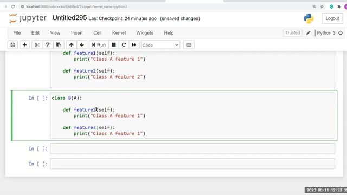Click the browser reload icon
The width and height of the screenshot is (347, 195).
pos(13,6)
